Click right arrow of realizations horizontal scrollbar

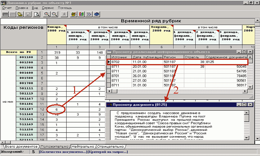point(245,91)
